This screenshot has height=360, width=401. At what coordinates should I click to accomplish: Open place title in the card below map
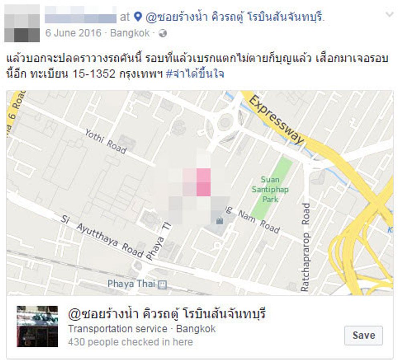coord(167,314)
